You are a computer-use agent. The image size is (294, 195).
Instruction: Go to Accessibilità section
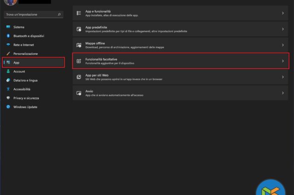(x=34, y=89)
